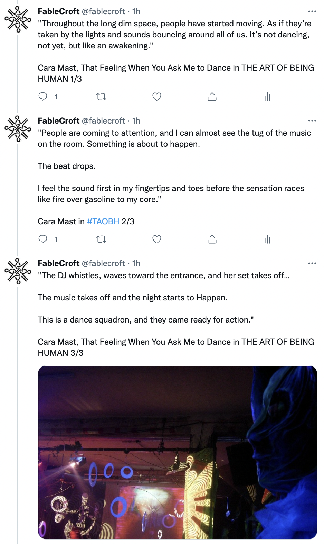Share the first tweet 1/3
Screen dimensions: 324x544
point(212,97)
